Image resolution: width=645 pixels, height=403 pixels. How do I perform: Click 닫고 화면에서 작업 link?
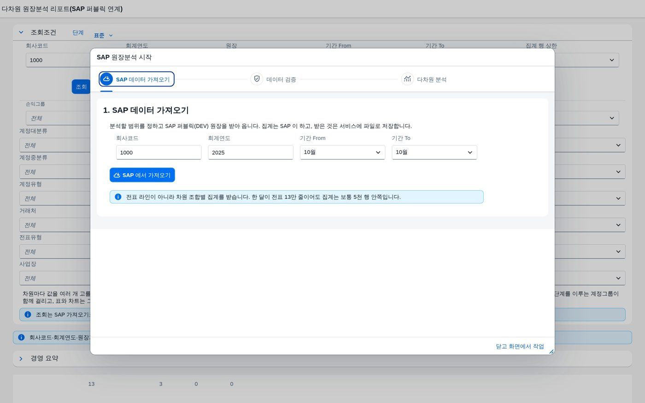[x=520, y=346]
